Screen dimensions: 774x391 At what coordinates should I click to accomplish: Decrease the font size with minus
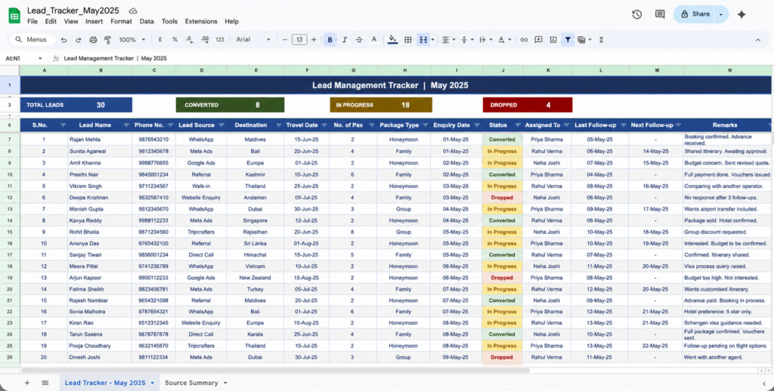click(x=284, y=40)
